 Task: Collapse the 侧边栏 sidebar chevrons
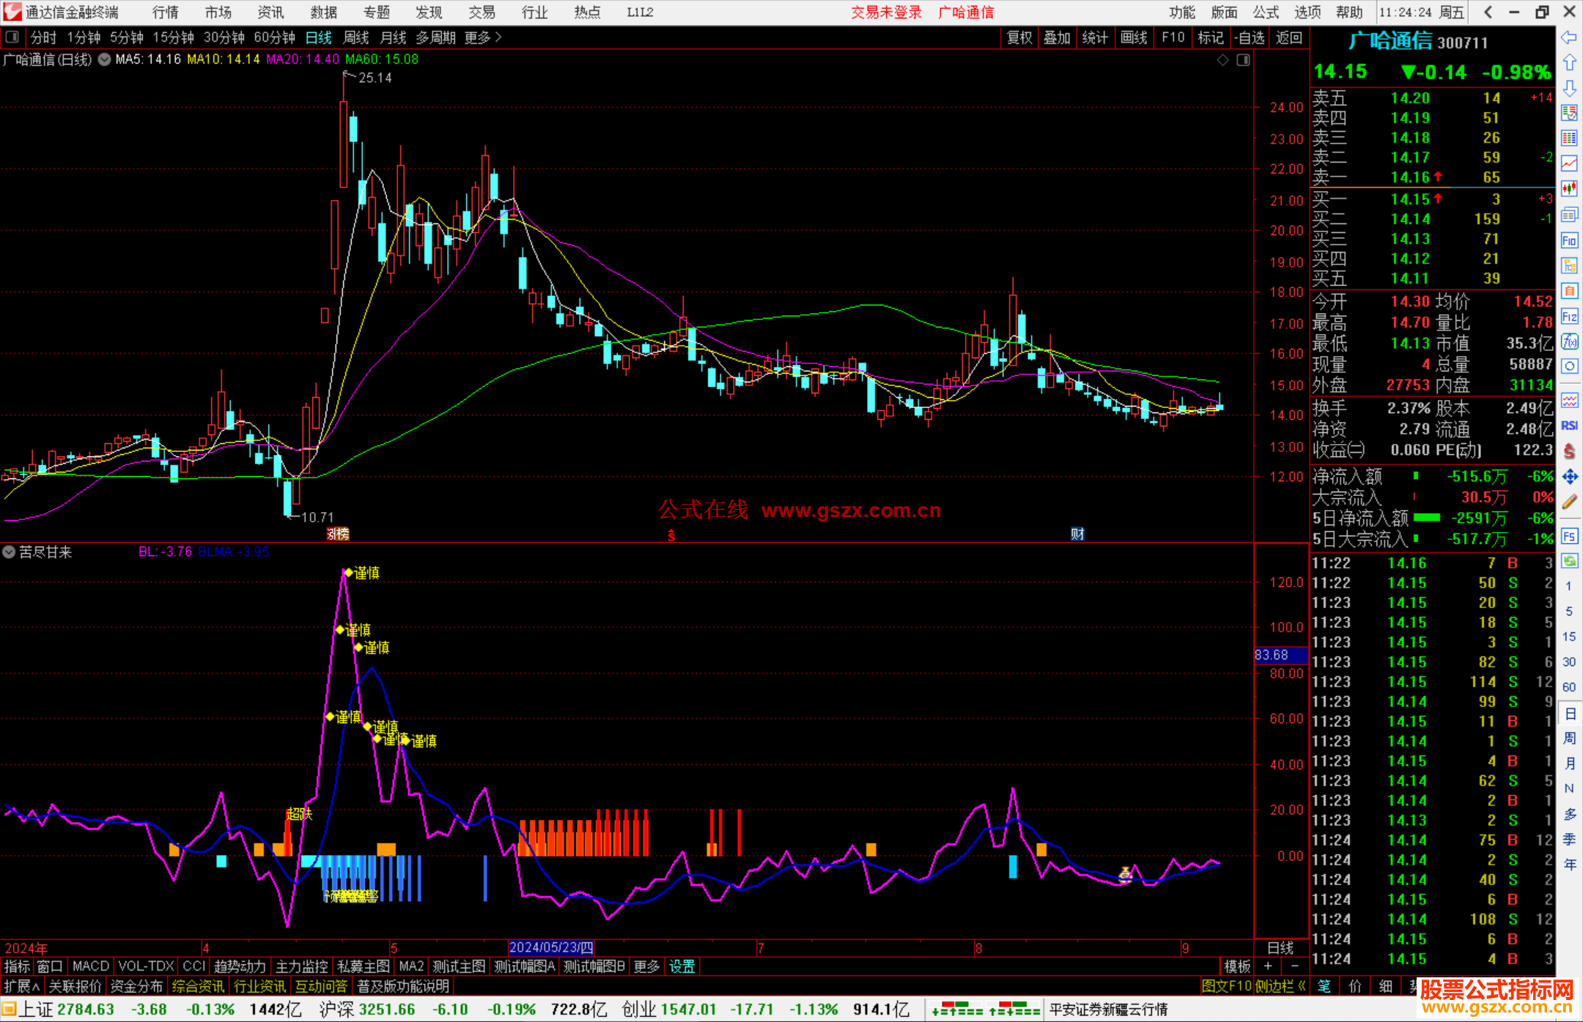click(1302, 986)
